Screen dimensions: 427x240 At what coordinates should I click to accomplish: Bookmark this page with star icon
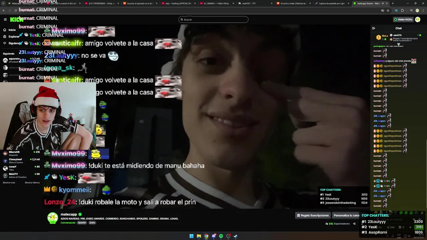[388, 10]
